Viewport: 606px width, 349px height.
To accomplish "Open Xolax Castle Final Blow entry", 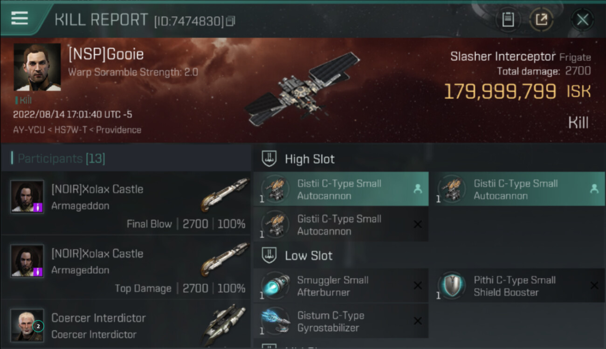I will point(126,203).
